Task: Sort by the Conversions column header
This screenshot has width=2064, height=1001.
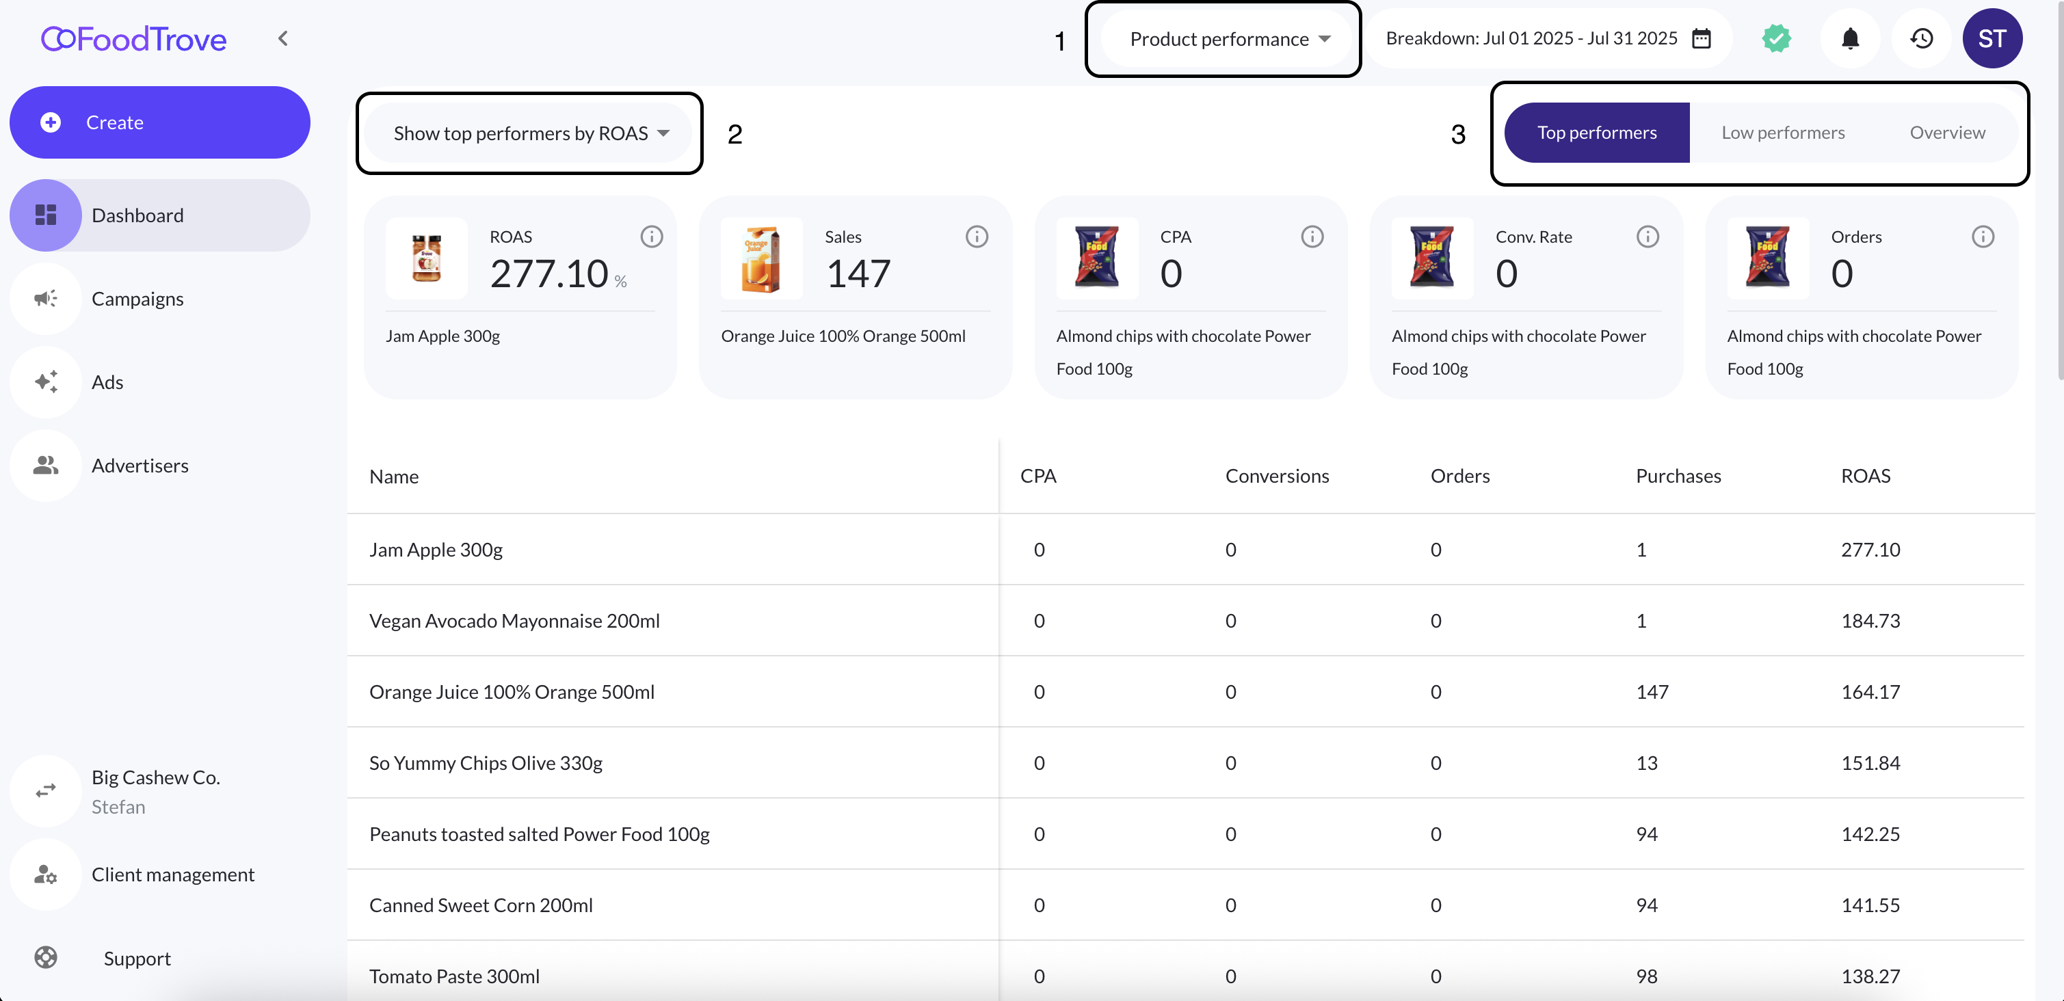Action: coord(1278,476)
